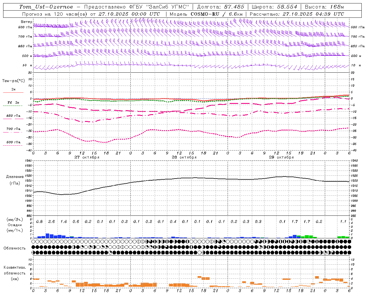Click the precipitation value 0.8
This screenshot has width=366, height=293.
point(39,222)
